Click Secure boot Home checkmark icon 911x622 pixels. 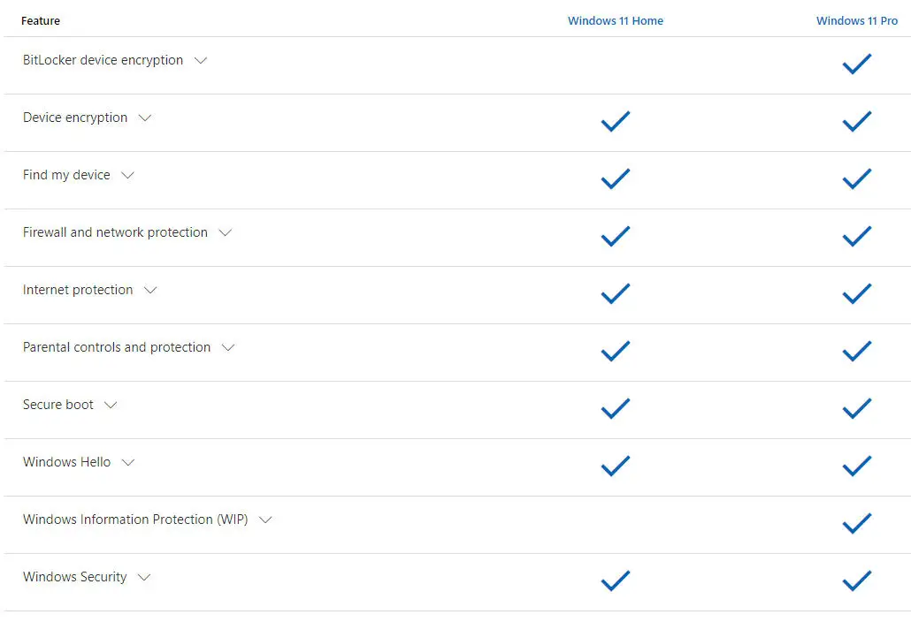(616, 408)
